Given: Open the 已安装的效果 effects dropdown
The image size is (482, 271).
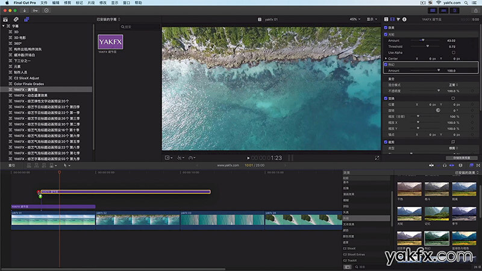Looking at the screenshot, I should coord(466,173).
